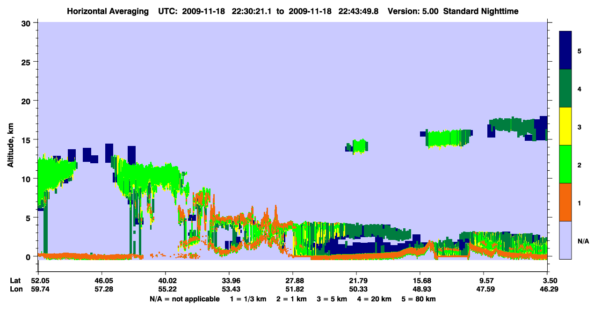Screen dimensions: 608x312
Task: Click legend text '5 = 80 km'
Action: pos(419,299)
